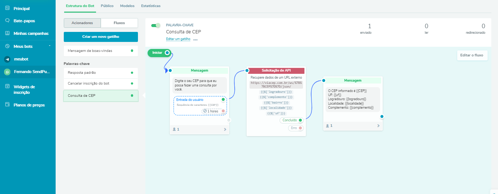Select the WhatsApp Fernando SendPulse bot icon
Image resolution: width=498 pixels, height=194 pixels.
(x=7, y=72)
